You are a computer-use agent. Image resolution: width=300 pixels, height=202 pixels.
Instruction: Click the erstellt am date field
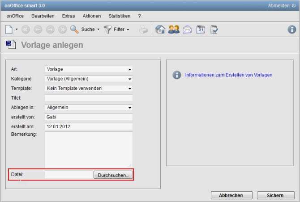(89, 126)
